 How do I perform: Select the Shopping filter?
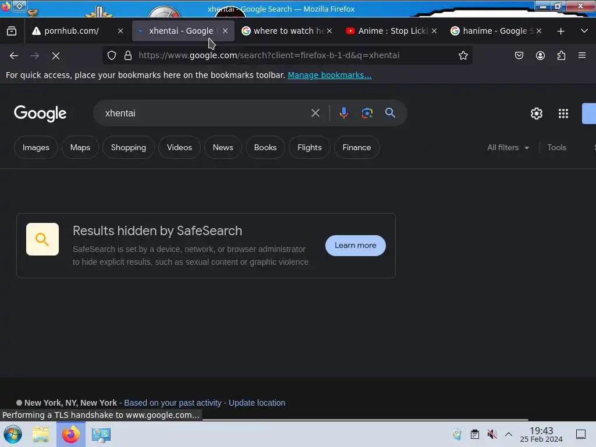[x=129, y=147]
